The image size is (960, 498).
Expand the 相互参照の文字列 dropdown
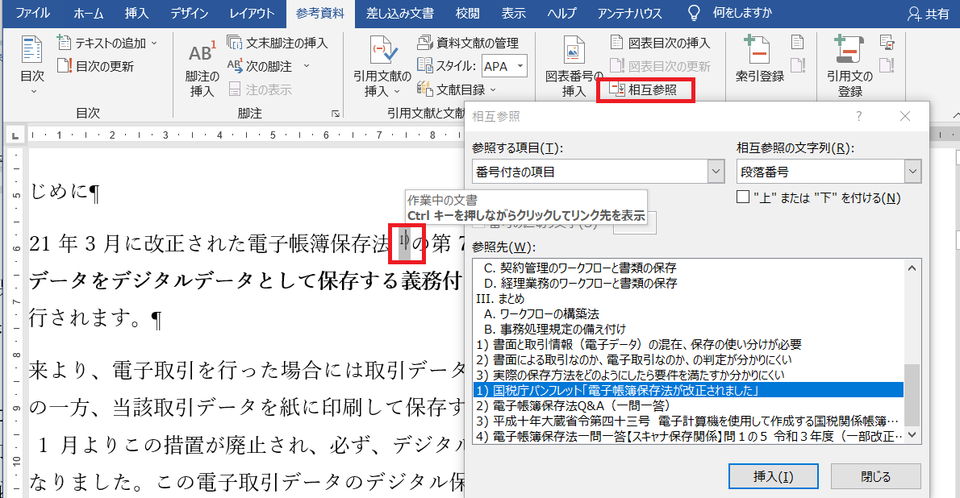(x=912, y=171)
